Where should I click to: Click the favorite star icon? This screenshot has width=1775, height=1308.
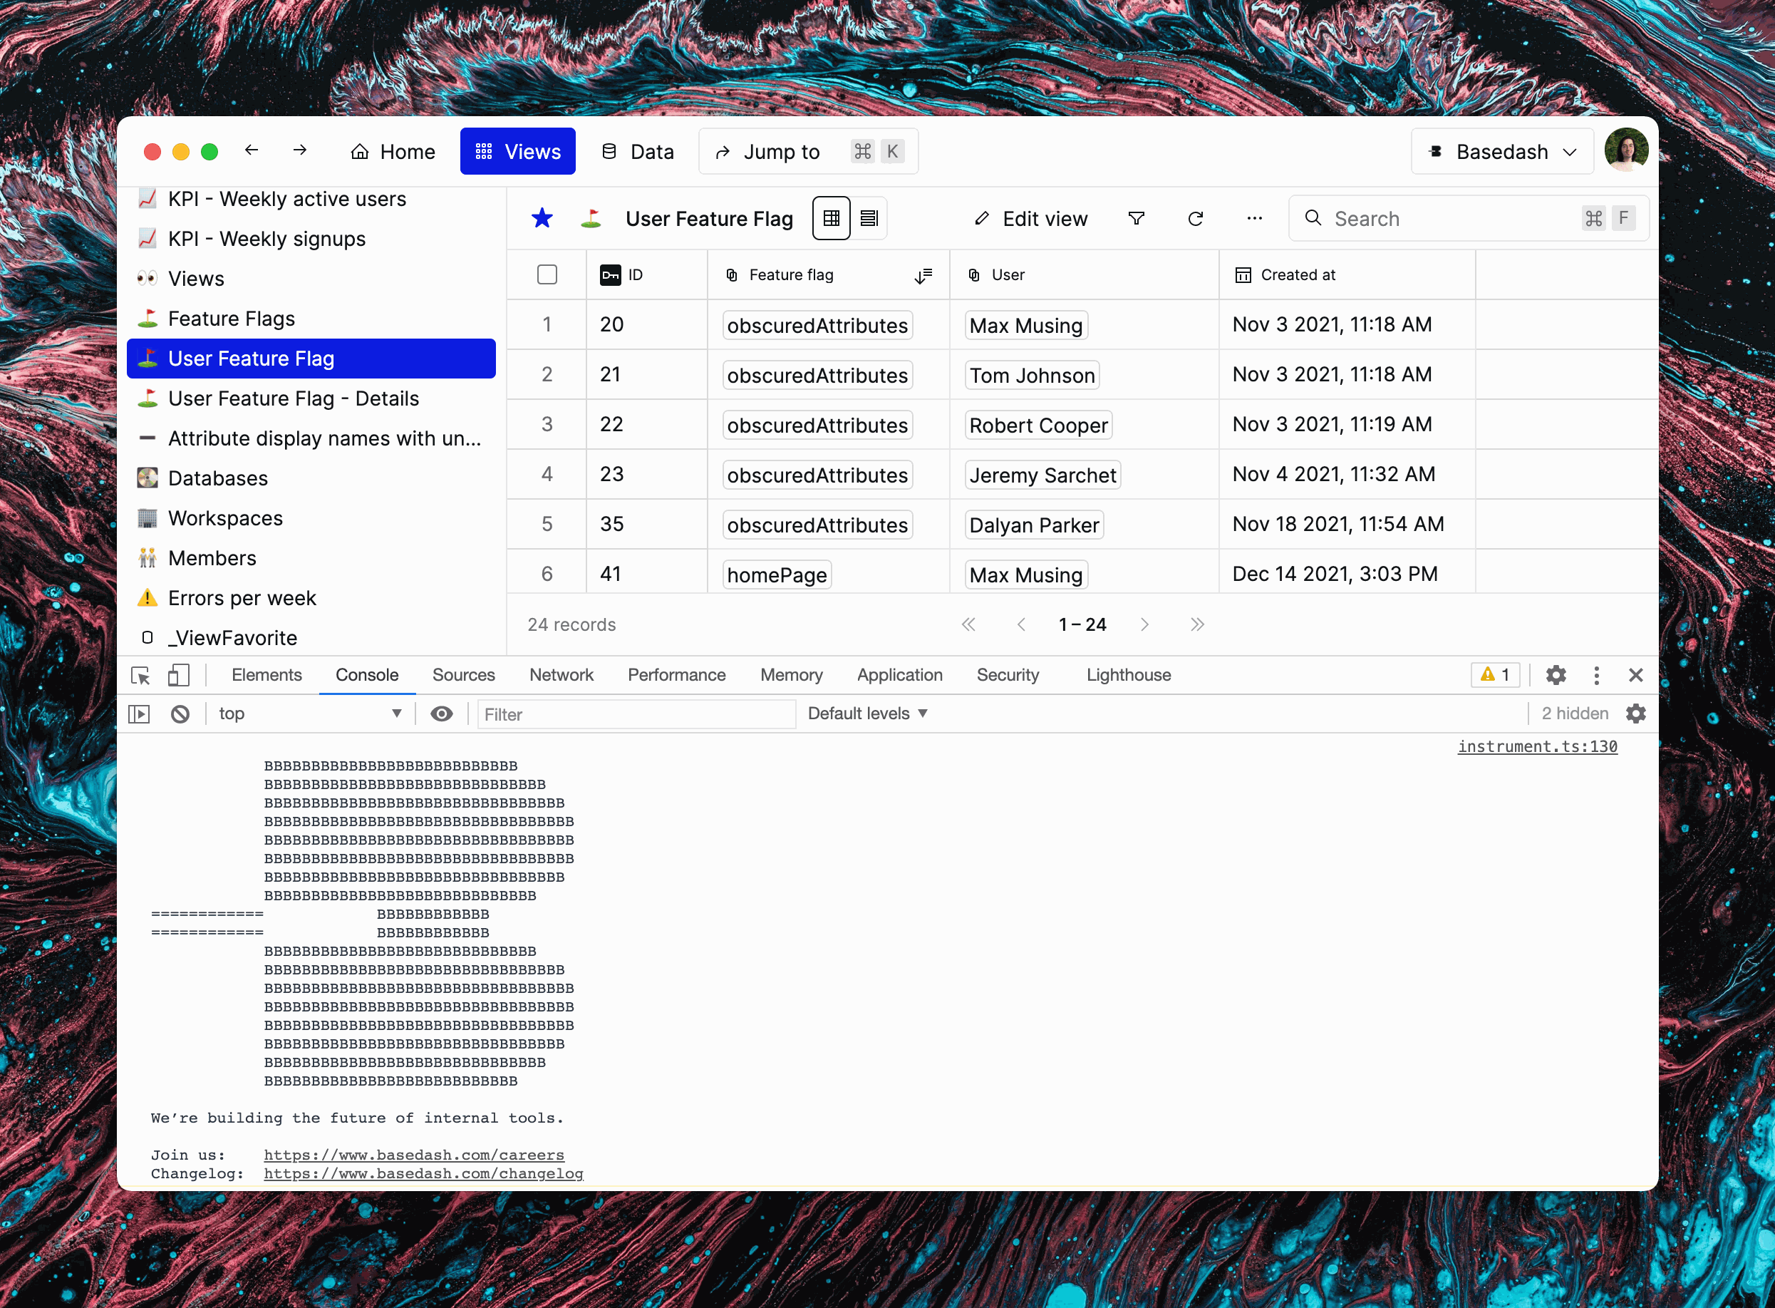click(x=542, y=217)
